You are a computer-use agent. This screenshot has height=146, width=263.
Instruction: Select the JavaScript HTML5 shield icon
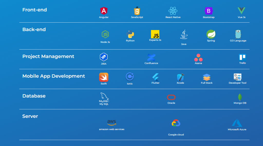coord(137,11)
